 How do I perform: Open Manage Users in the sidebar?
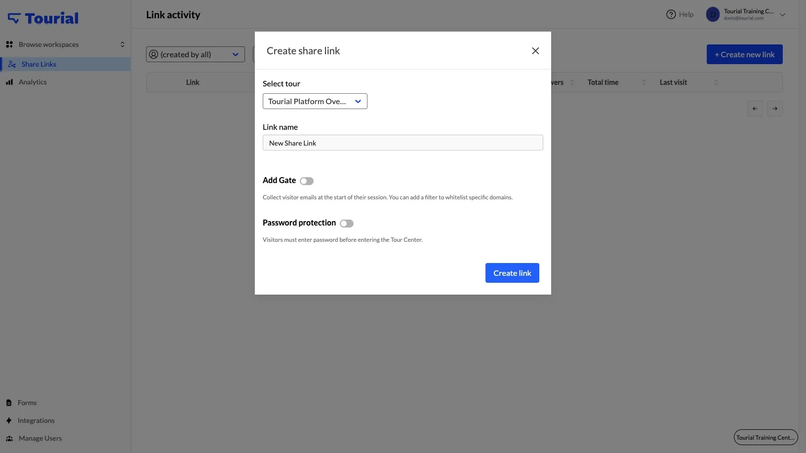[x=40, y=438]
